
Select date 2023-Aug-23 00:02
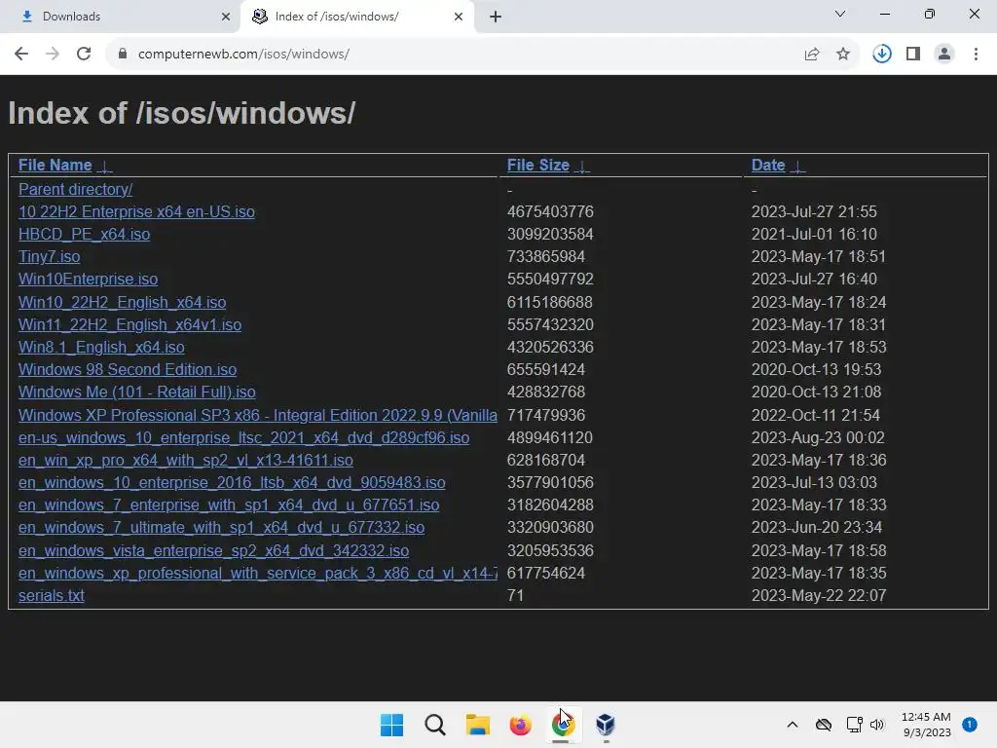click(x=818, y=438)
